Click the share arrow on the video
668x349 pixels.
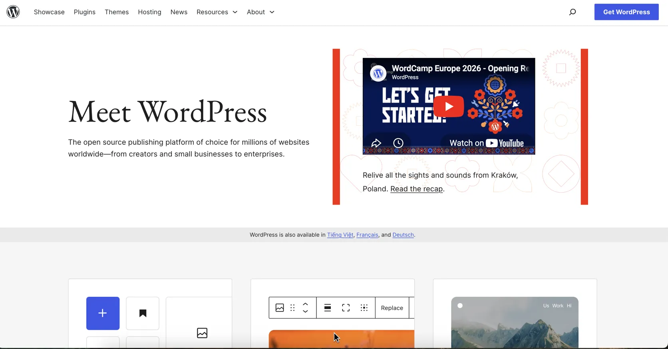tap(376, 143)
